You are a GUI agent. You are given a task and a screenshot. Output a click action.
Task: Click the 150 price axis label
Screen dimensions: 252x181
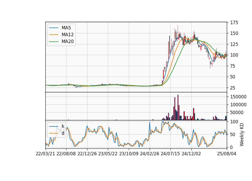234,33
